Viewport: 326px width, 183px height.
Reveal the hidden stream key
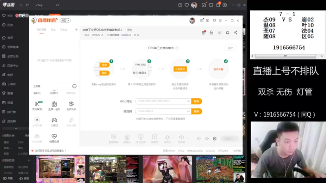tap(188, 111)
